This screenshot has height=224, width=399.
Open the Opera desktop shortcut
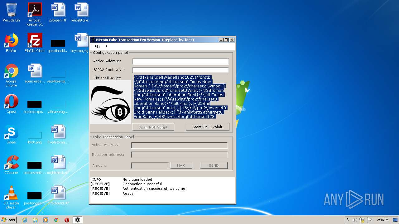[x=11, y=104]
